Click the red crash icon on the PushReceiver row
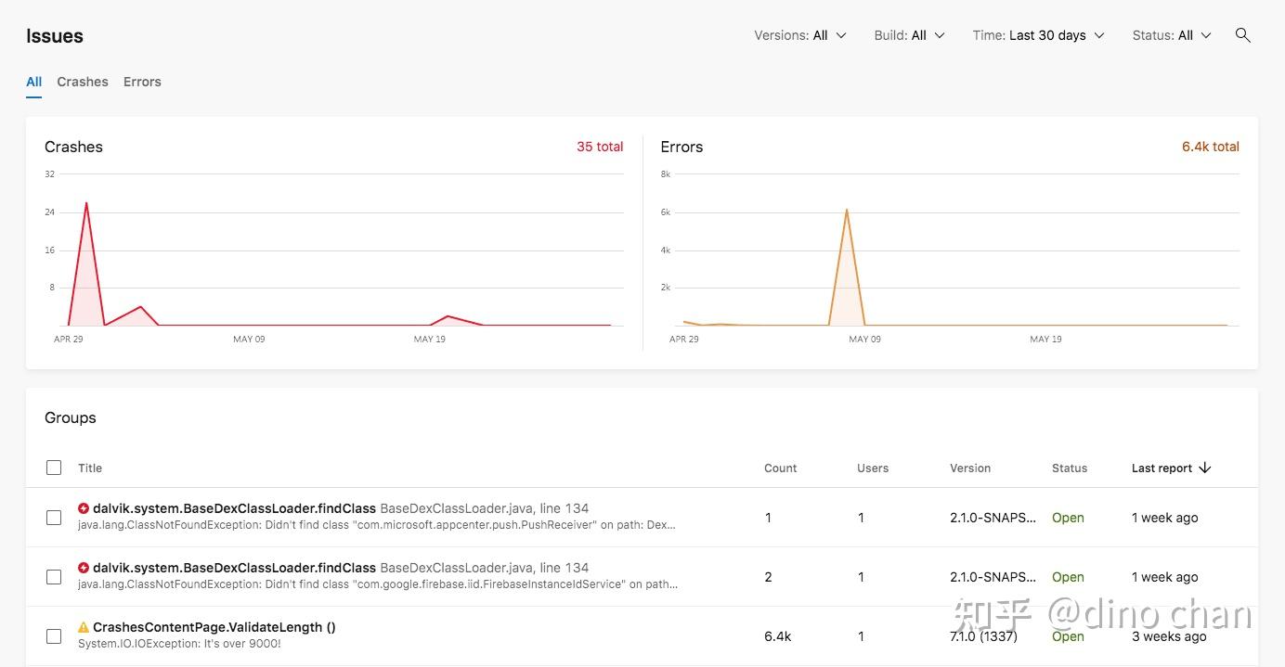Image resolution: width=1285 pixels, height=667 pixels. click(84, 508)
